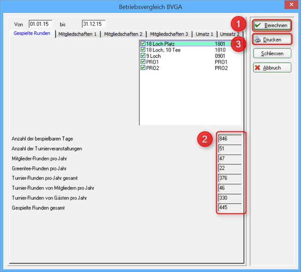Toggle the 18 Loch, 10 Tee checkbox

click(143, 50)
